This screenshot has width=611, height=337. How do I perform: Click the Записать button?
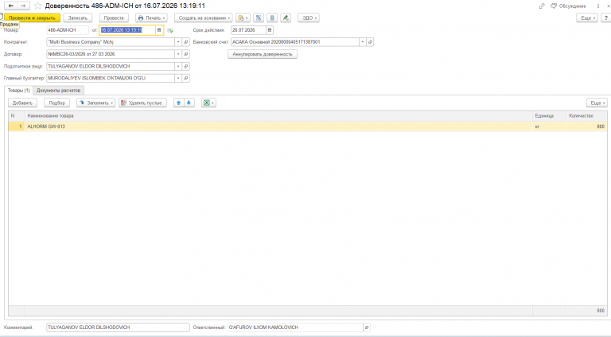coord(77,18)
